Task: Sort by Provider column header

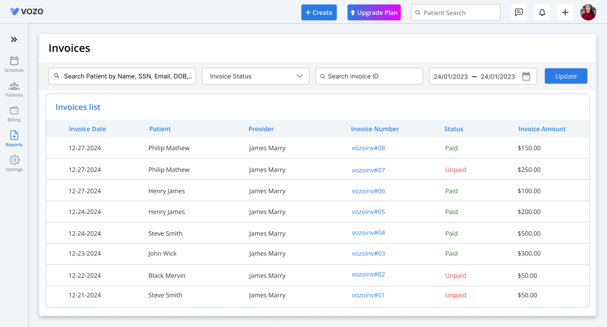Action: (261, 129)
